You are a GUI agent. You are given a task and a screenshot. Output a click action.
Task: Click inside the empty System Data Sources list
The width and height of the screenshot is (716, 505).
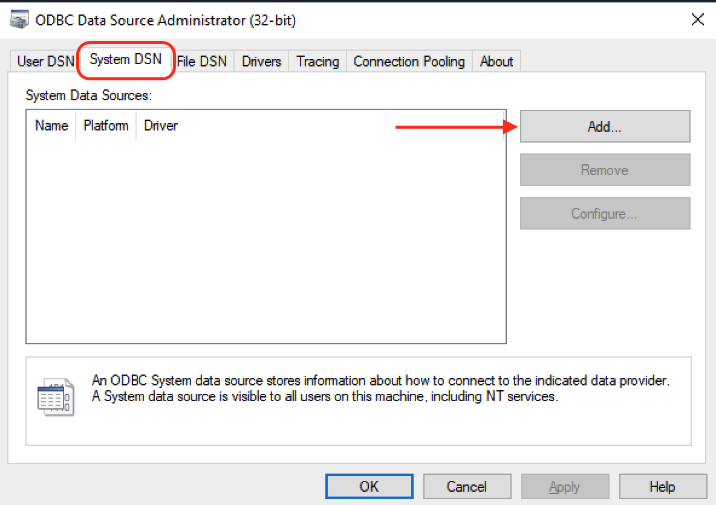[x=266, y=242]
